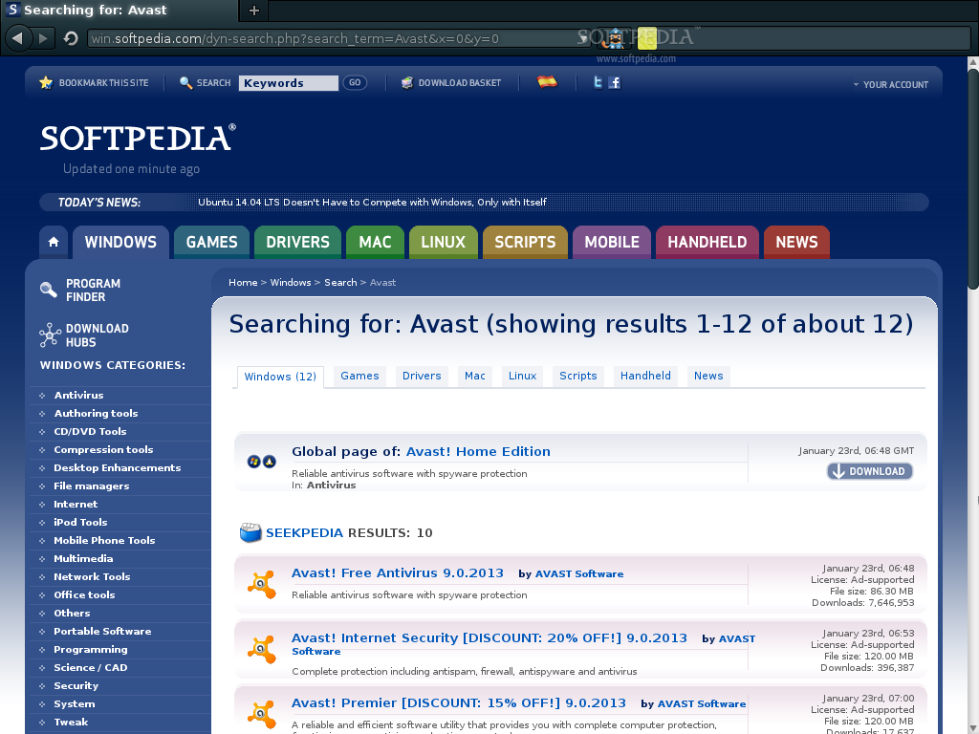Open the Scripts section tab
979x734 pixels.
point(525,242)
